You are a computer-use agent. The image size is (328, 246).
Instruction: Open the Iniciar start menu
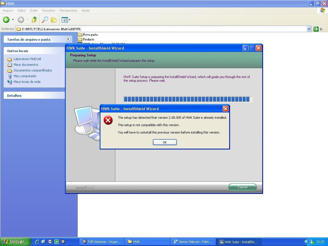[15, 242]
